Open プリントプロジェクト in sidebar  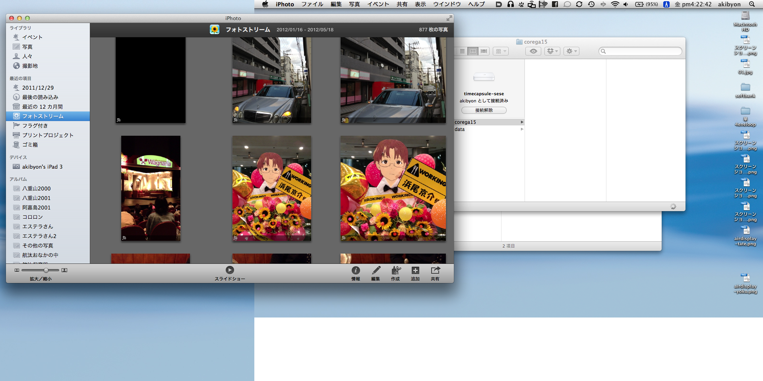point(48,135)
